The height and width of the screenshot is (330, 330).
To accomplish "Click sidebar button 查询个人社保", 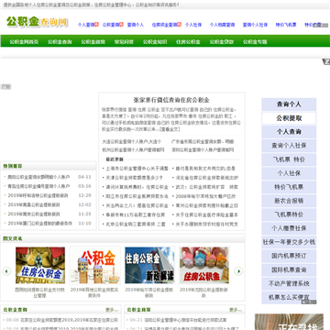I will 289,146.
